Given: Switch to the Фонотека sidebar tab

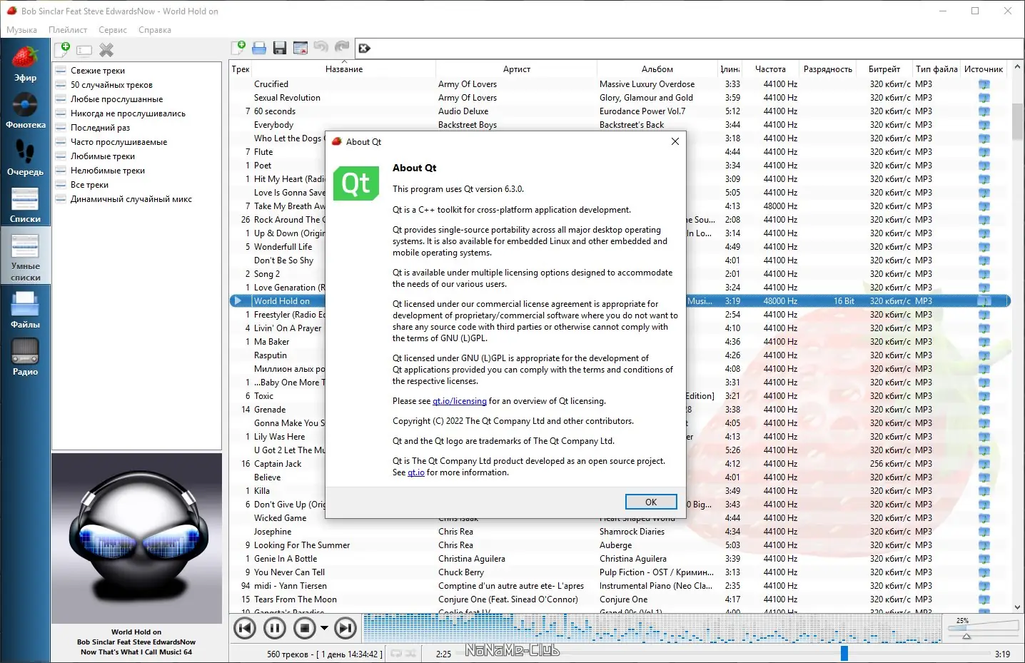Looking at the screenshot, I should (x=25, y=111).
